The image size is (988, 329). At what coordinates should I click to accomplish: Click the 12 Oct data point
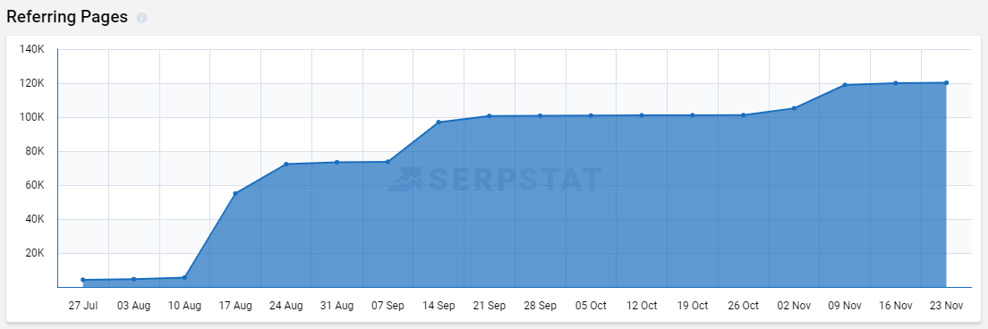pos(642,115)
